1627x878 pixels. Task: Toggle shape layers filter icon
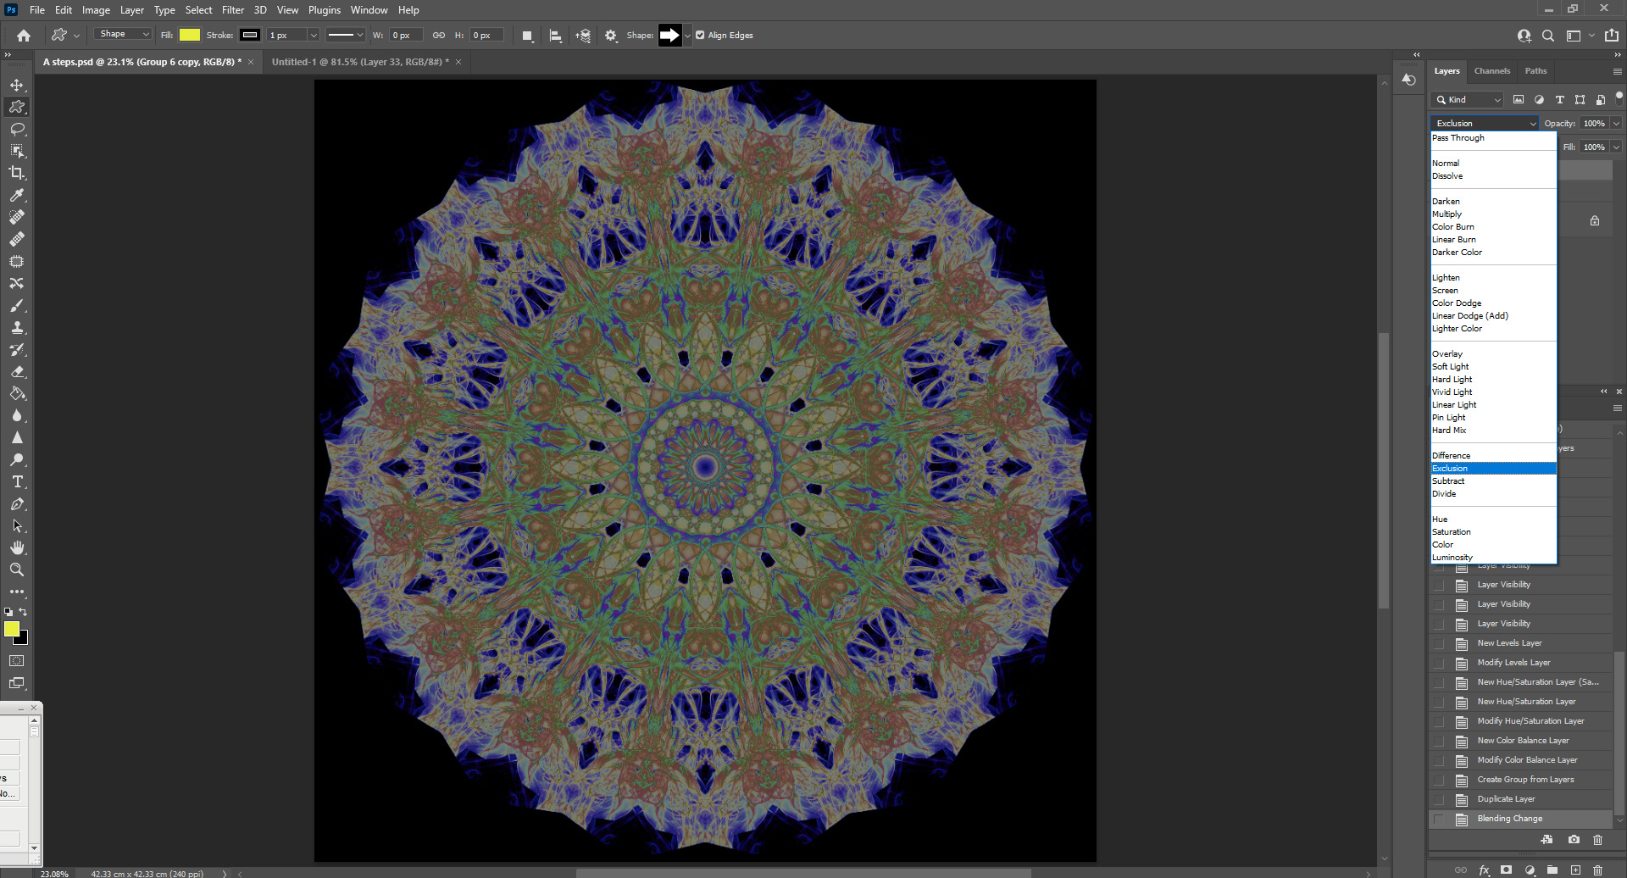coord(1580,100)
